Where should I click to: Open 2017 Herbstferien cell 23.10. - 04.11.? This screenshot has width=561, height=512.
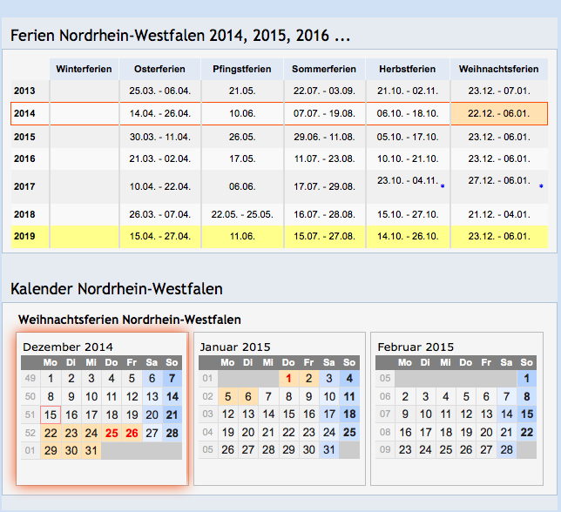pyautogui.click(x=408, y=186)
